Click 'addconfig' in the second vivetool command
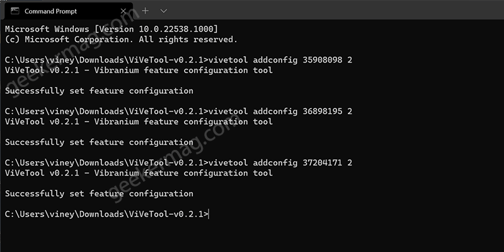The height and width of the screenshot is (252, 504). tap(275, 112)
